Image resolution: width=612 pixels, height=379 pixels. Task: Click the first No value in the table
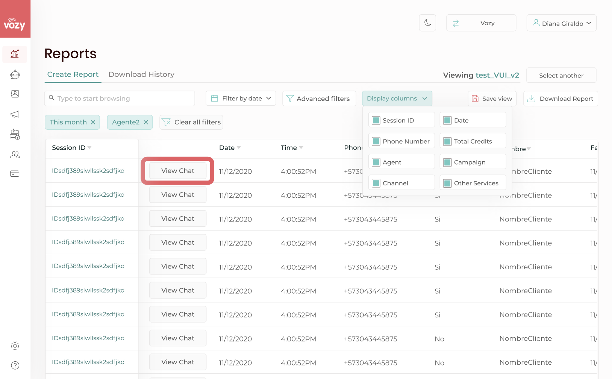coord(439,339)
